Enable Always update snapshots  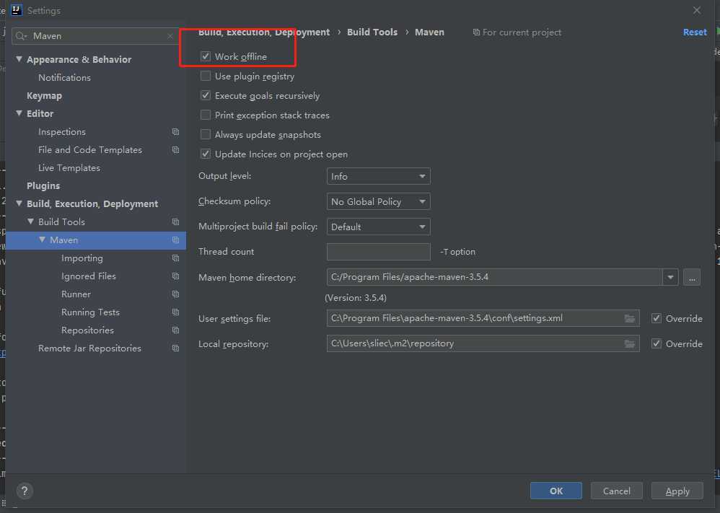tap(206, 135)
